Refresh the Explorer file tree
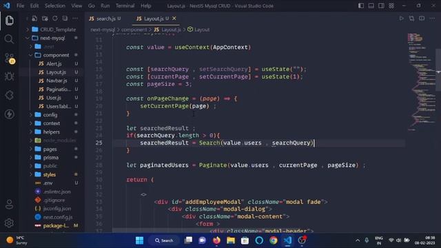 pyautogui.click(x=55, y=19)
